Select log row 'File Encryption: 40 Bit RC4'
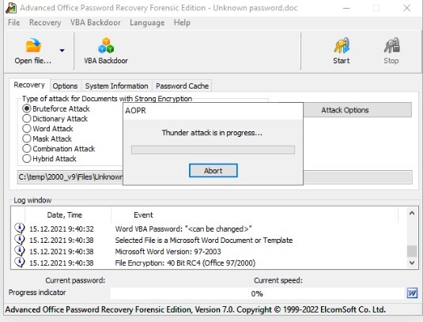This screenshot has width=423, height=322. 210,263
